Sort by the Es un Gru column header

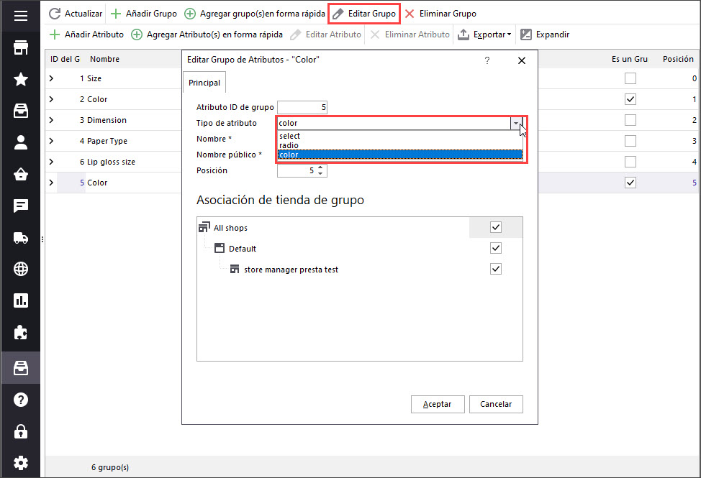click(x=630, y=59)
